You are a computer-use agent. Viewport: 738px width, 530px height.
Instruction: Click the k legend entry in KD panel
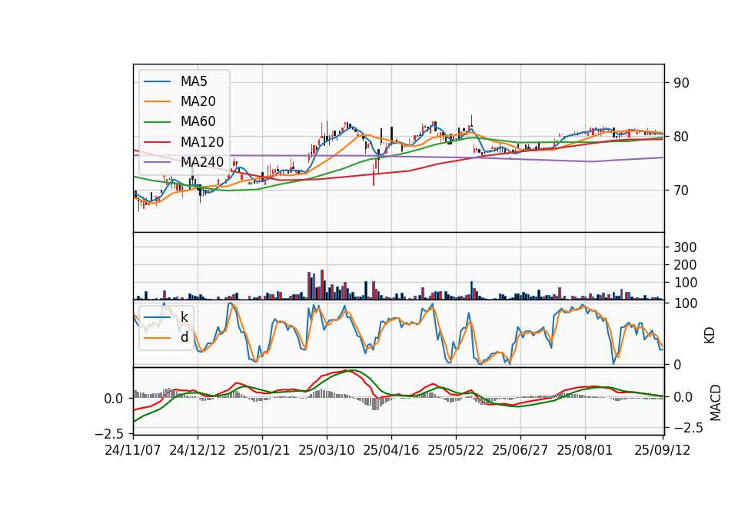tap(184, 317)
